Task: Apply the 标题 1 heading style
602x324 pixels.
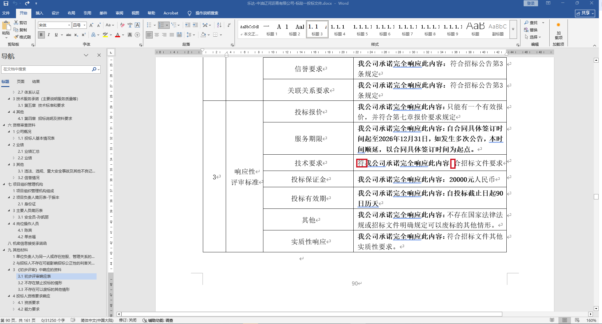Action: tap(272, 29)
